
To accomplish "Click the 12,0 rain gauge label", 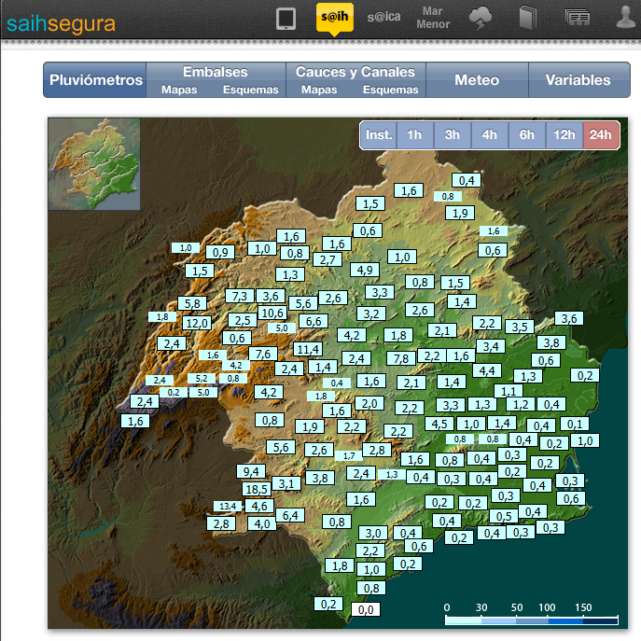I will pyautogui.click(x=197, y=324).
